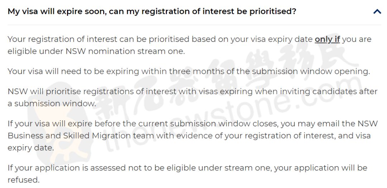The image size is (387, 188).
Task: Click the line "eligible under NSW nomination stream one."
Action: coord(96,52)
